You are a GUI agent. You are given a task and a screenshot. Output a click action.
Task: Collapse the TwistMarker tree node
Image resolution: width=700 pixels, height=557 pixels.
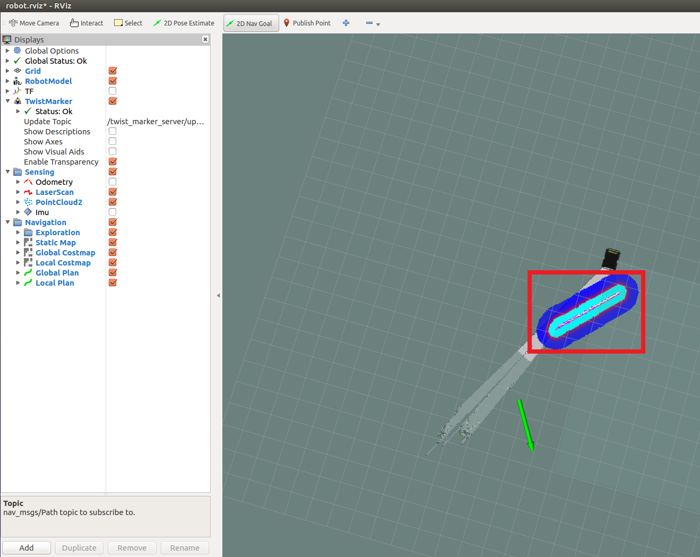pyautogui.click(x=7, y=101)
